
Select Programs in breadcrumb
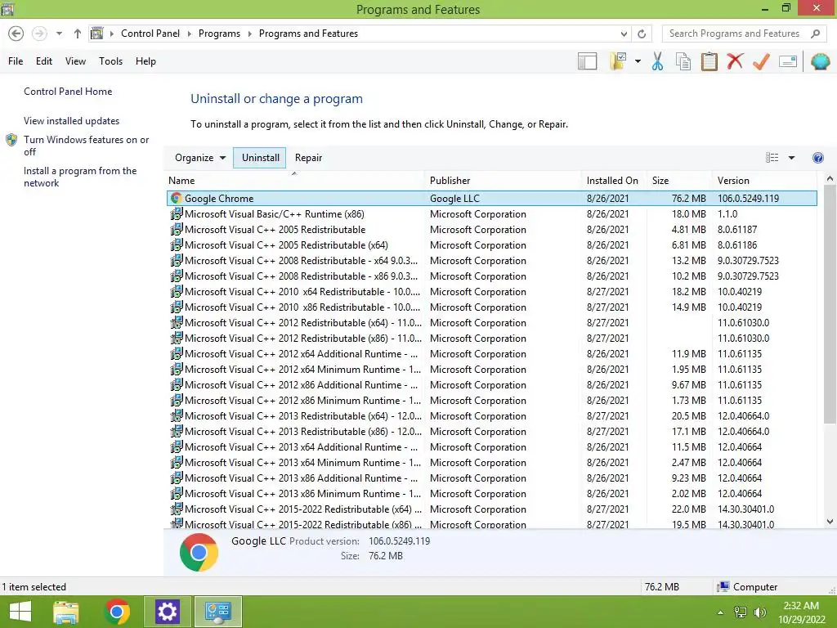pyautogui.click(x=219, y=34)
